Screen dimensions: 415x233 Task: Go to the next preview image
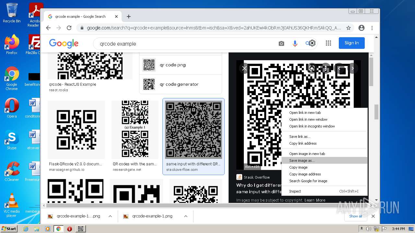click(x=352, y=68)
